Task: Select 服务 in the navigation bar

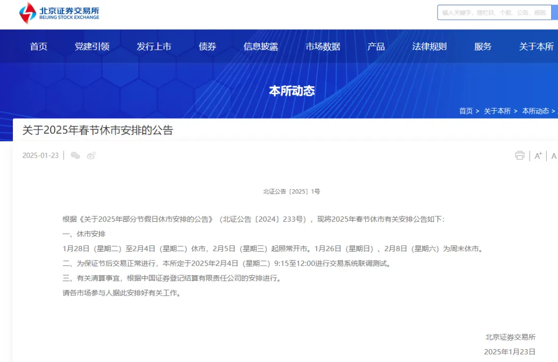Action: click(x=482, y=46)
